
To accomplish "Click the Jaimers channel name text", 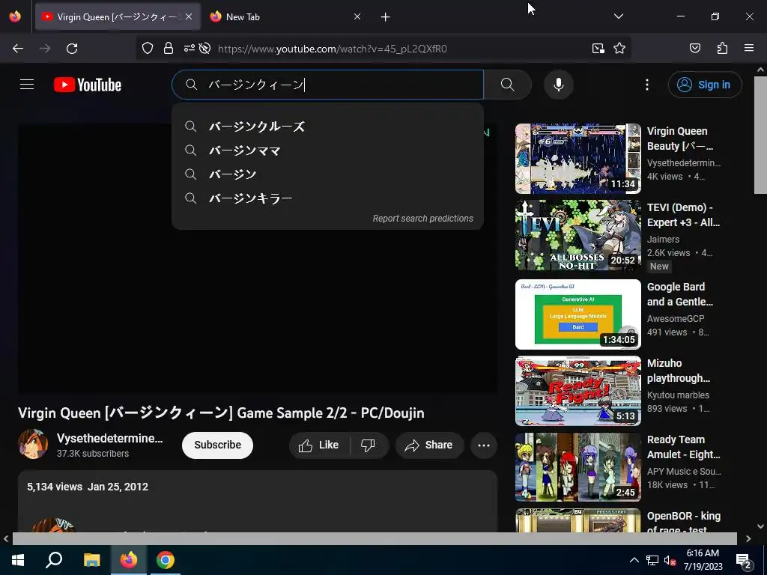I will pyautogui.click(x=663, y=239).
